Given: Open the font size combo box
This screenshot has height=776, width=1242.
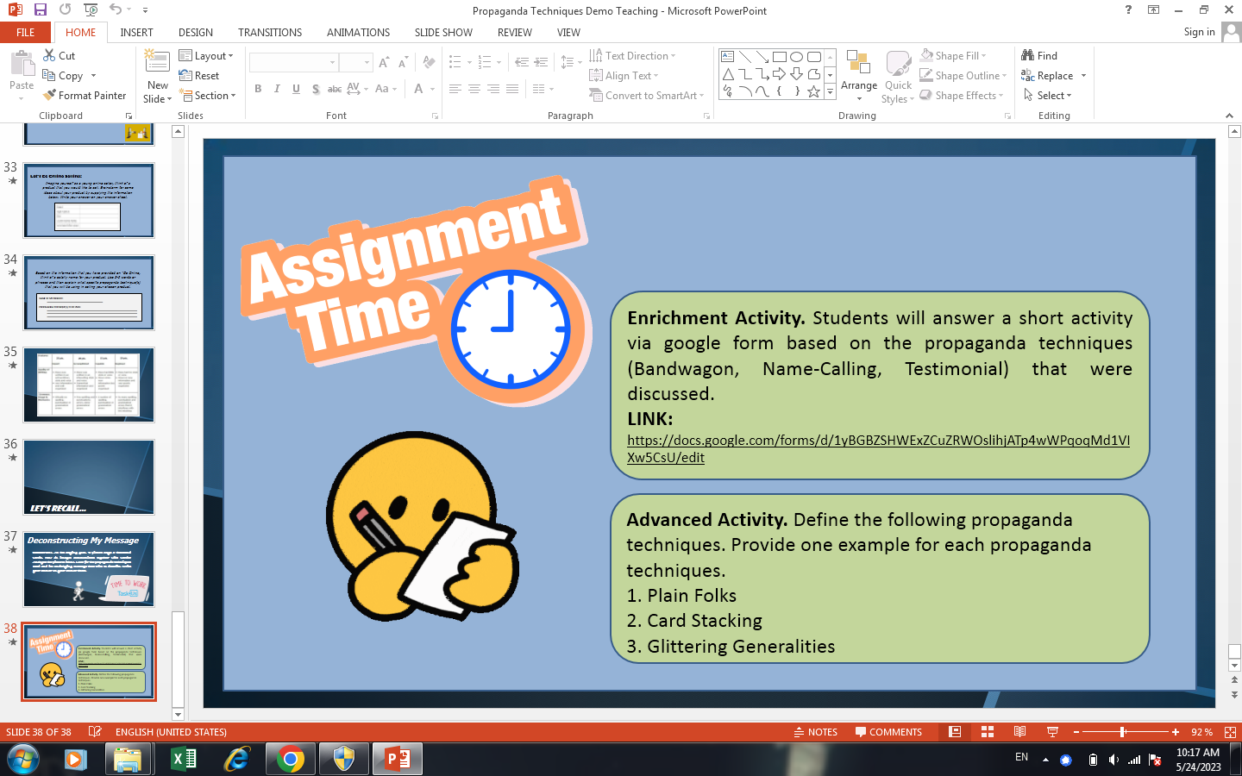Looking at the screenshot, I should click(355, 62).
